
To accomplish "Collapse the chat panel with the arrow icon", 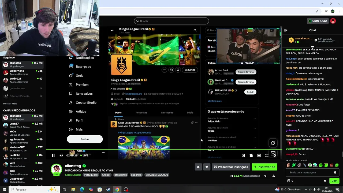I will click(286, 30).
